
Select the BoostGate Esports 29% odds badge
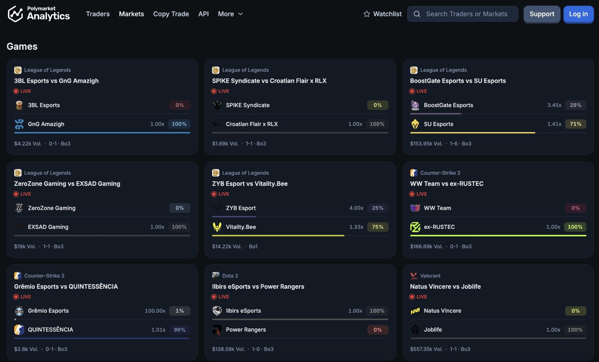575,105
